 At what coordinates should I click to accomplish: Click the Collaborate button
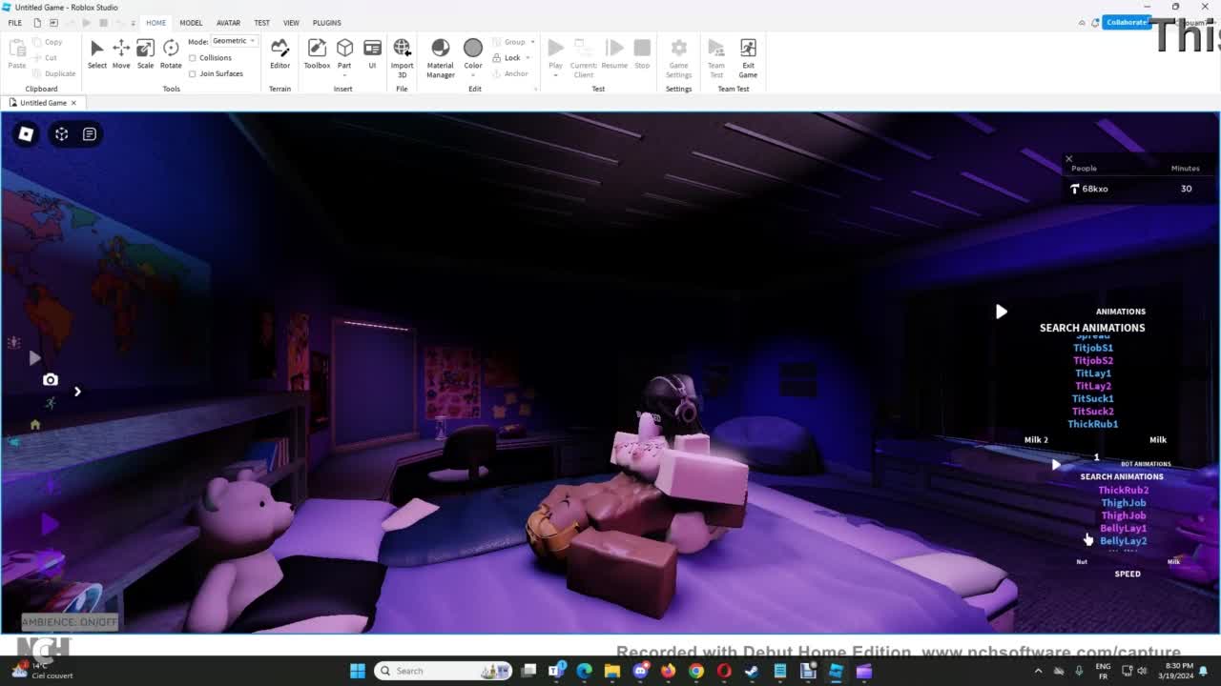pyautogui.click(x=1126, y=22)
